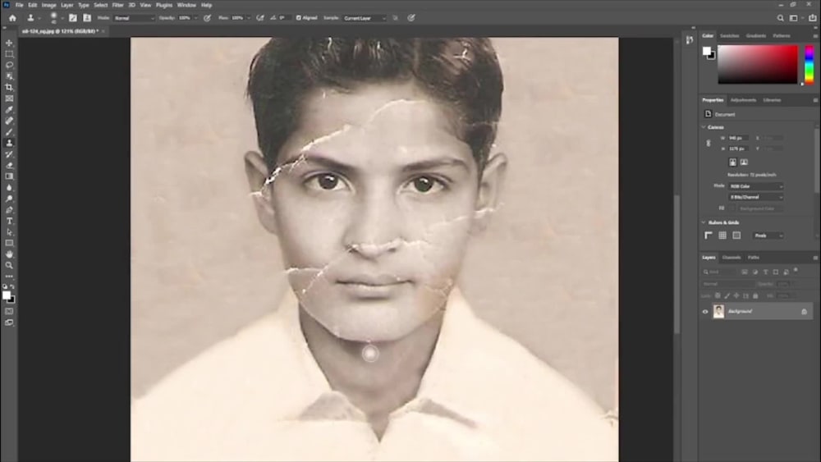
Task: Select the Spot Healing Brush tool
Action: point(9,121)
